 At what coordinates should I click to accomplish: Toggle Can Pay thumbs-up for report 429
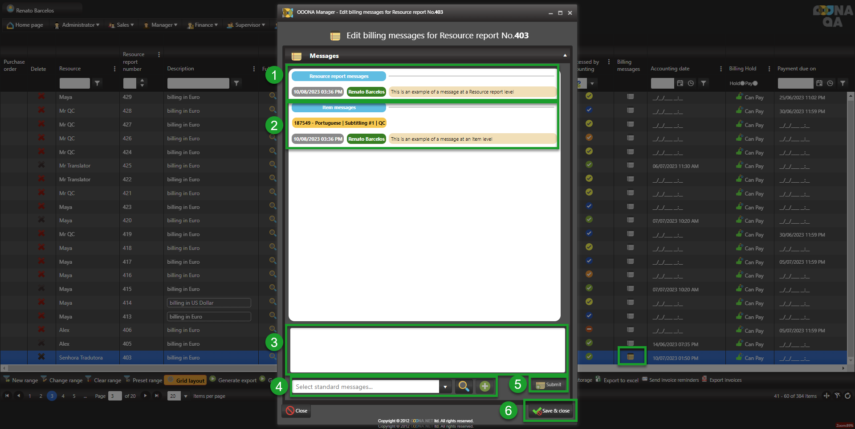[739, 97]
